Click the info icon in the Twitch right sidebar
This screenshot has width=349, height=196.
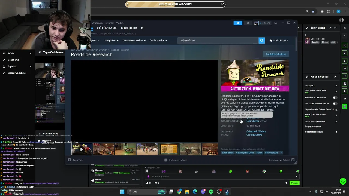tap(345, 28)
